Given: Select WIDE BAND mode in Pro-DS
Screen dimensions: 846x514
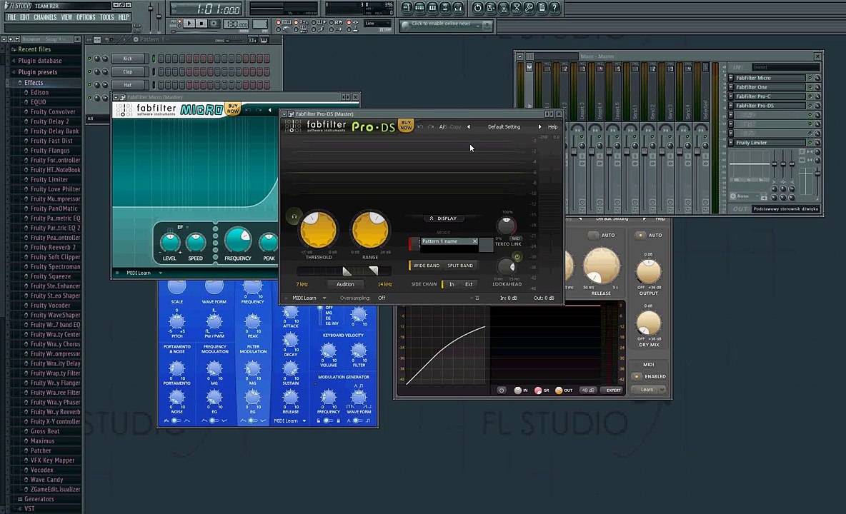Looking at the screenshot, I should click(x=427, y=266).
